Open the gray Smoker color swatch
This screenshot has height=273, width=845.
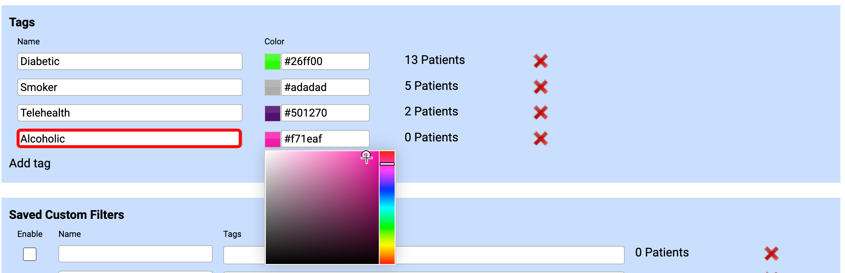[272, 87]
